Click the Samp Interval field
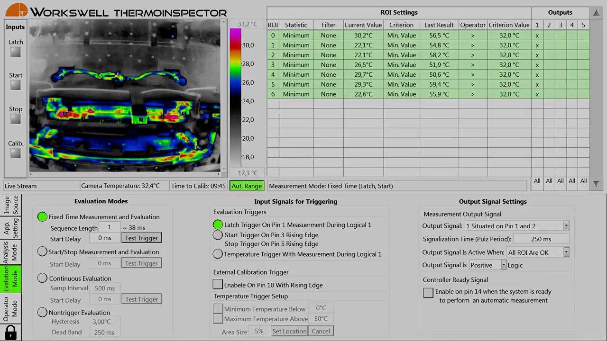Image resolution: width=607 pixels, height=341 pixels. [104, 288]
